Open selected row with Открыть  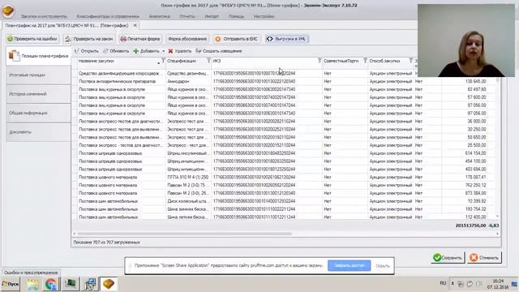[87, 51]
